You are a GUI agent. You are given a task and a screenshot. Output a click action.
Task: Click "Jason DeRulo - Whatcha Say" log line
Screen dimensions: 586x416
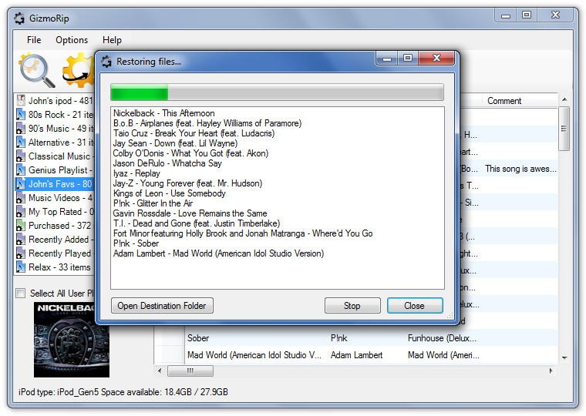pos(167,163)
